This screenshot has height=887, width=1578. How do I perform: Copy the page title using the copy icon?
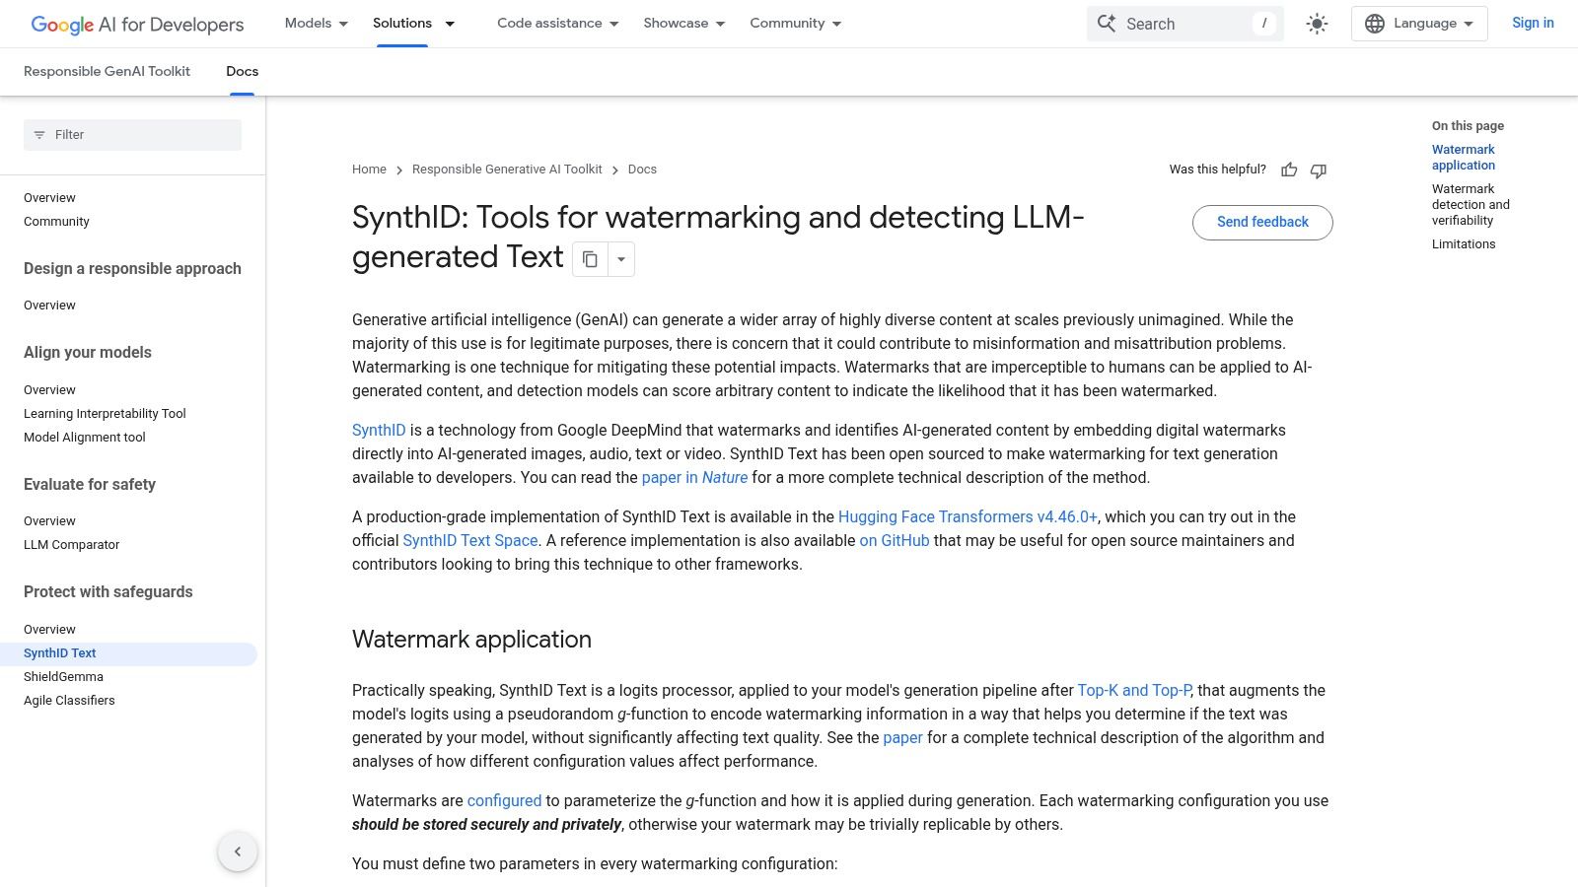coord(590,258)
